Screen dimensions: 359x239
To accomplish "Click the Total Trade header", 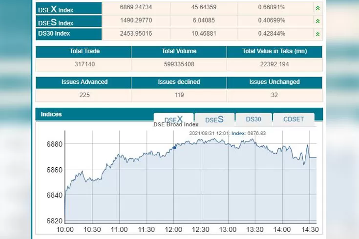I will pyautogui.click(x=84, y=51).
